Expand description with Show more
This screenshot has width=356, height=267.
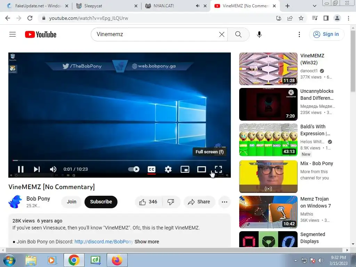(x=147, y=242)
